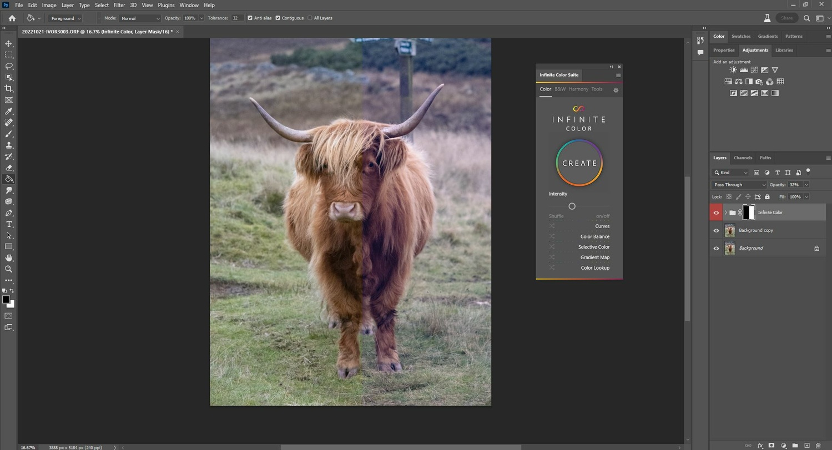The width and height of the screenshot is (832, 450).
Task: Disable the Contiguous option
Action: [278, 18]
